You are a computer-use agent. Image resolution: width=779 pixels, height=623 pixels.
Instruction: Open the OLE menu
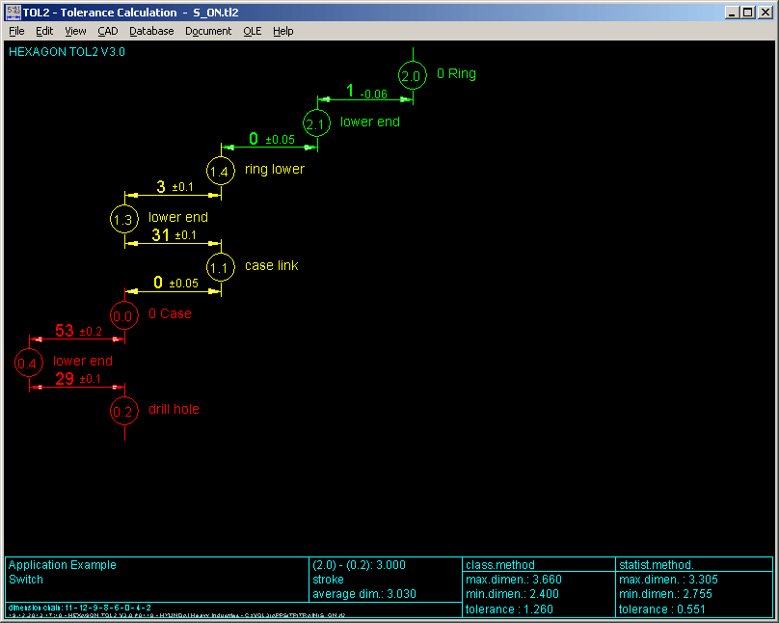point(252,31)
